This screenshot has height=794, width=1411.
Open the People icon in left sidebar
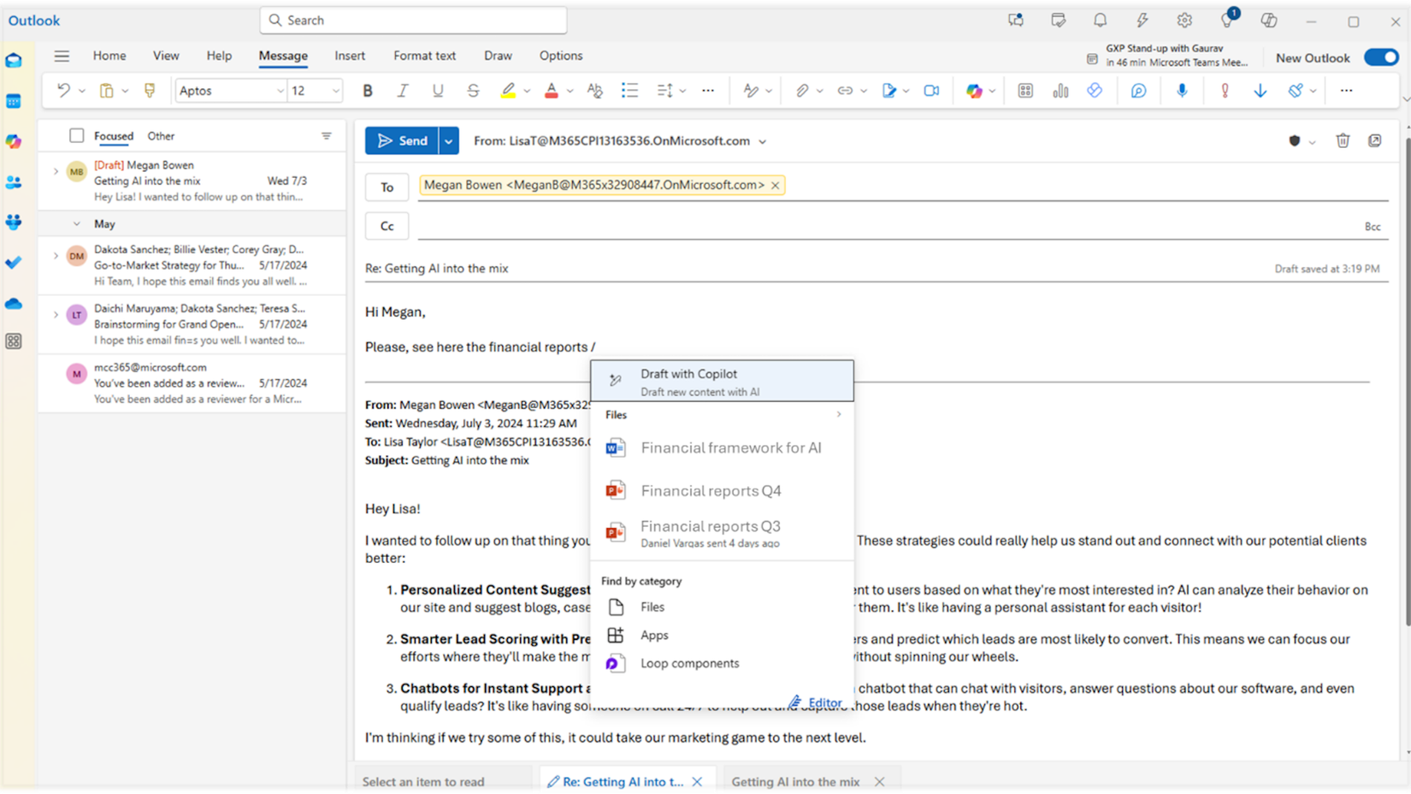14,182
